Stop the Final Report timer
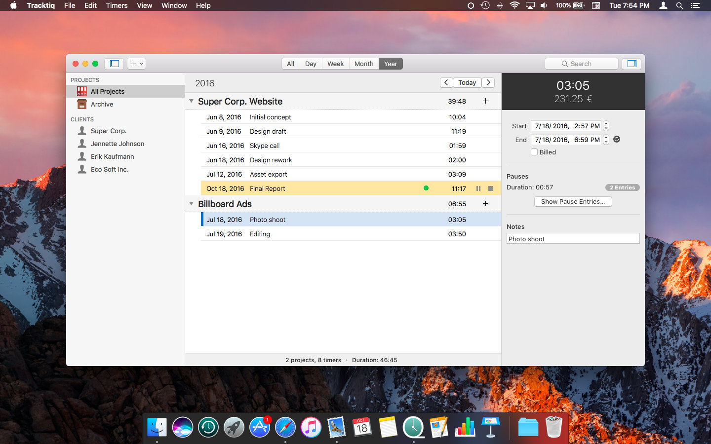This screenshot has height=444, width=711. pos(490,188)
